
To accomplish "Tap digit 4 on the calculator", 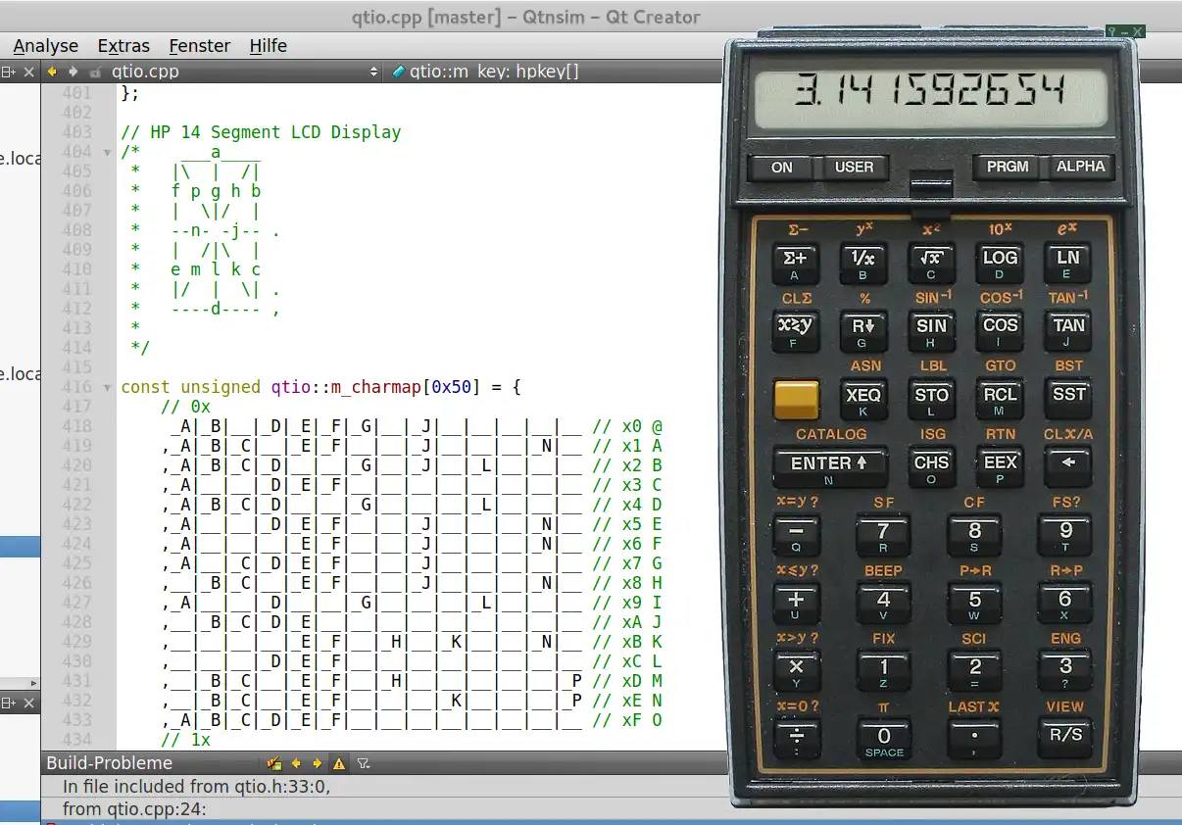I will tap(883, 605).
